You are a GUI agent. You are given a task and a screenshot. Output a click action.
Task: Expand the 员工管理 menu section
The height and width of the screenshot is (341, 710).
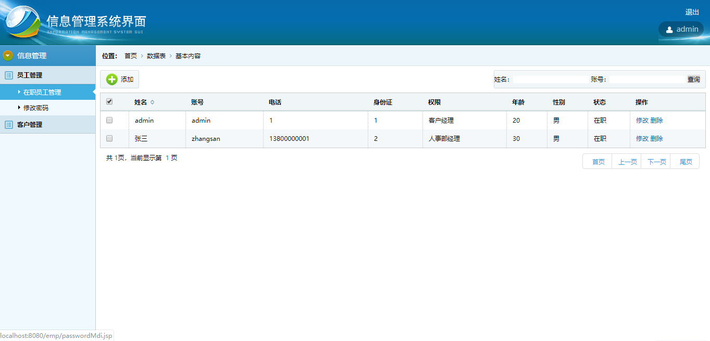click(x=48, y=75)
